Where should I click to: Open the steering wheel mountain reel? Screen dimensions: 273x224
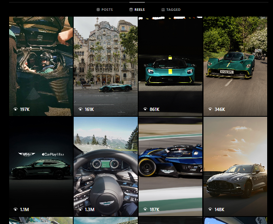(106, 166)
